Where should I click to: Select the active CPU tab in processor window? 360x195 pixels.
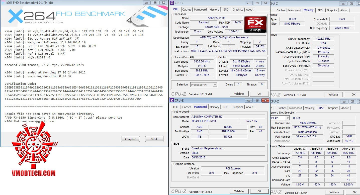click(176, 9)
